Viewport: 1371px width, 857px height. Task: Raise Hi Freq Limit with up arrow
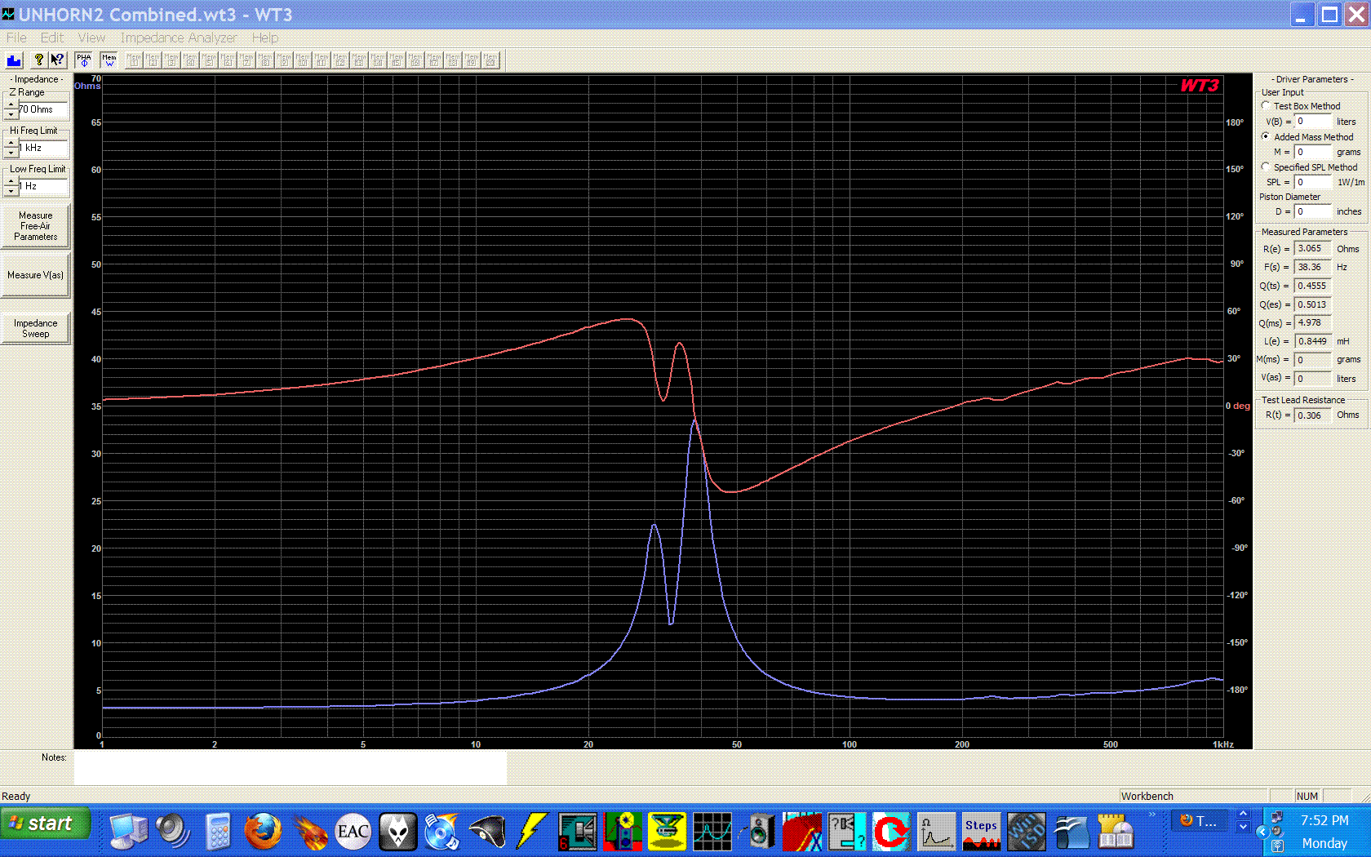[x=11, y=143]
